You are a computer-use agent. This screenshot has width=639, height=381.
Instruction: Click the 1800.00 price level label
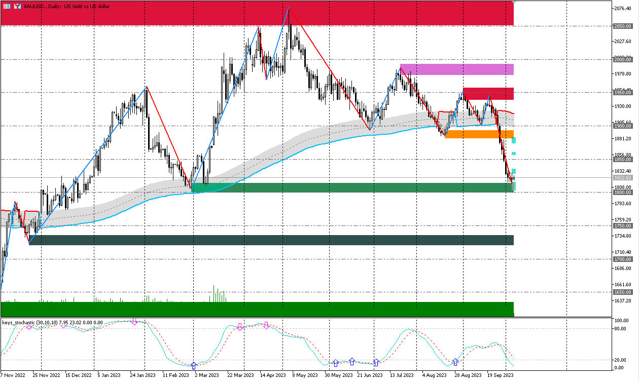tap(622, 193)
